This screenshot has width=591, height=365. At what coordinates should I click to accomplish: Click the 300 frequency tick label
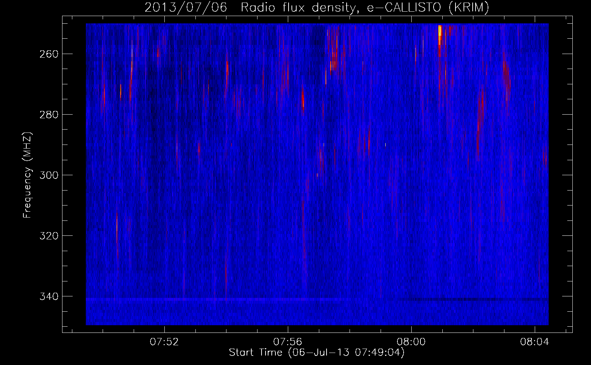click(x=49, y=175)
